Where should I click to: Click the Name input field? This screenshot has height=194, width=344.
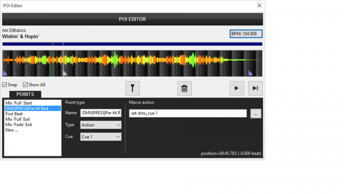(101, 113)
